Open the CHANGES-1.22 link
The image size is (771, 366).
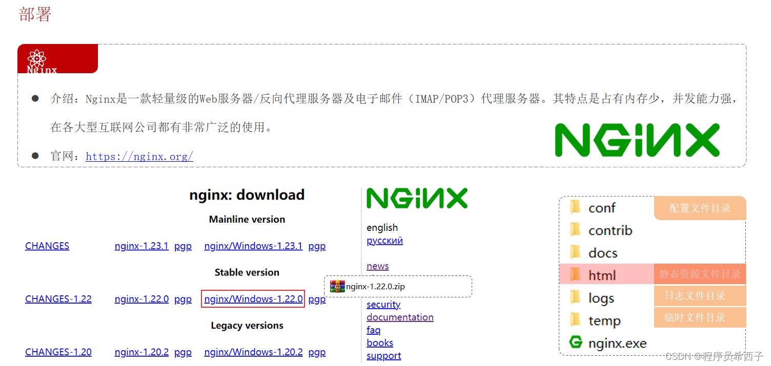coord(58,299)
